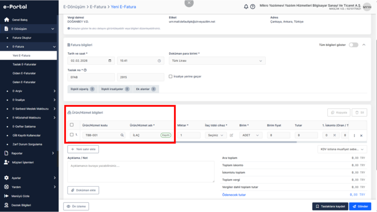Screen dimensions: 377x212
Task: Open the date picker calendar icon
Action: click(x=110, y=61)
